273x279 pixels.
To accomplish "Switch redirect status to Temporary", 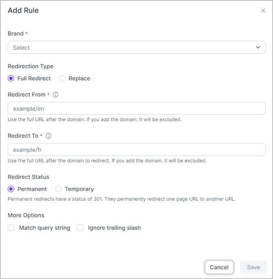I will [58, 189].
